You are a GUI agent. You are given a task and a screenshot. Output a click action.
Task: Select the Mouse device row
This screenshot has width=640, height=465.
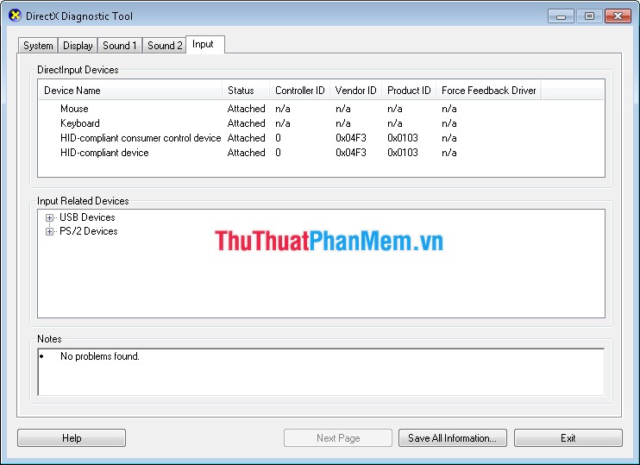[321, 109]
